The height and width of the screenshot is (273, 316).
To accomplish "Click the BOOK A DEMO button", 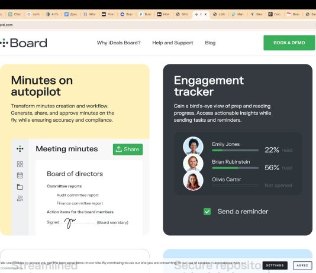I will click(289, 43).
